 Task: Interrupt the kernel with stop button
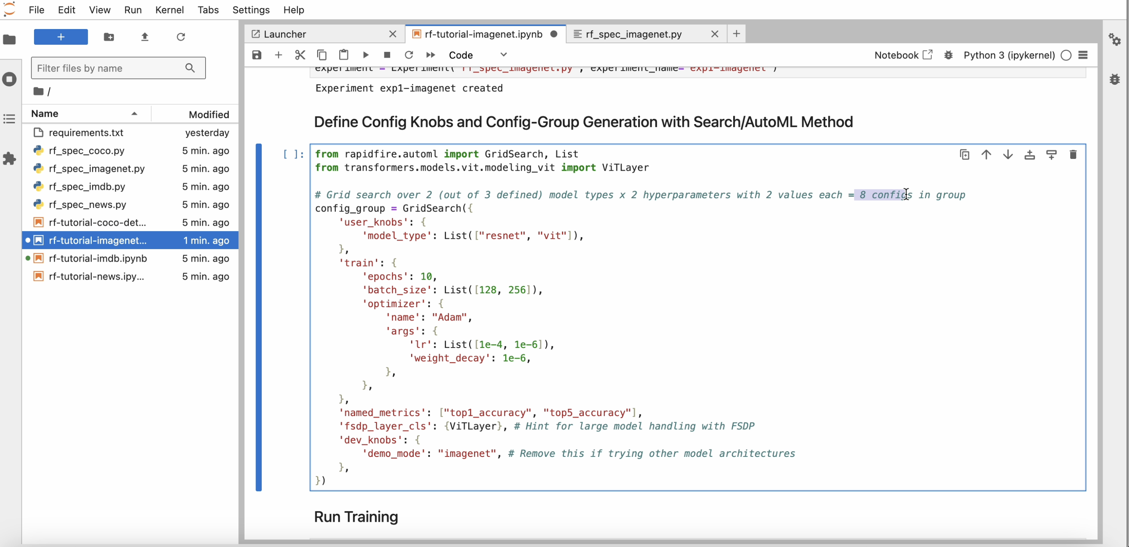click(387, 55)
